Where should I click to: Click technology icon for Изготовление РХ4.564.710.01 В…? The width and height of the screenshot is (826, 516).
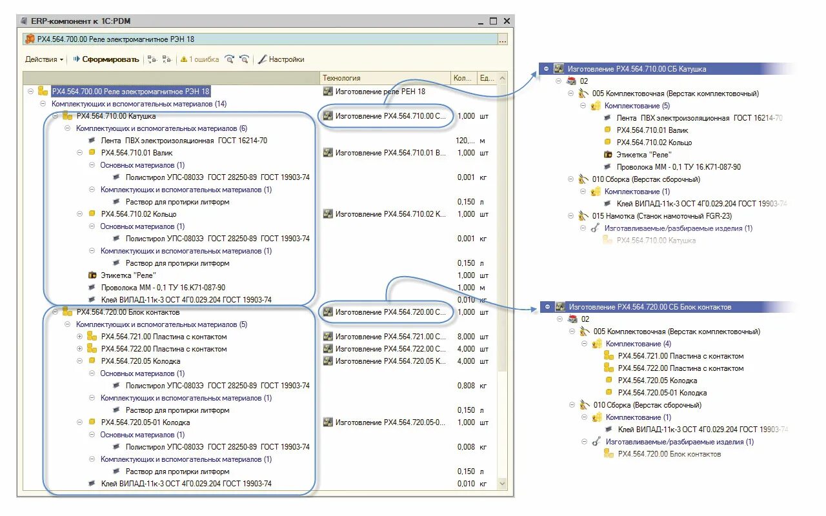click(328, 153)
